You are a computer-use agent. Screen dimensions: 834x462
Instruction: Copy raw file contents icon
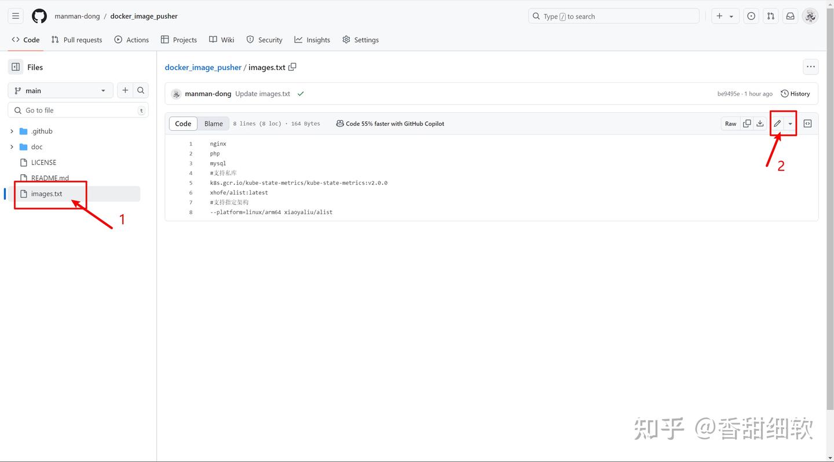click(x=747, y=123)
